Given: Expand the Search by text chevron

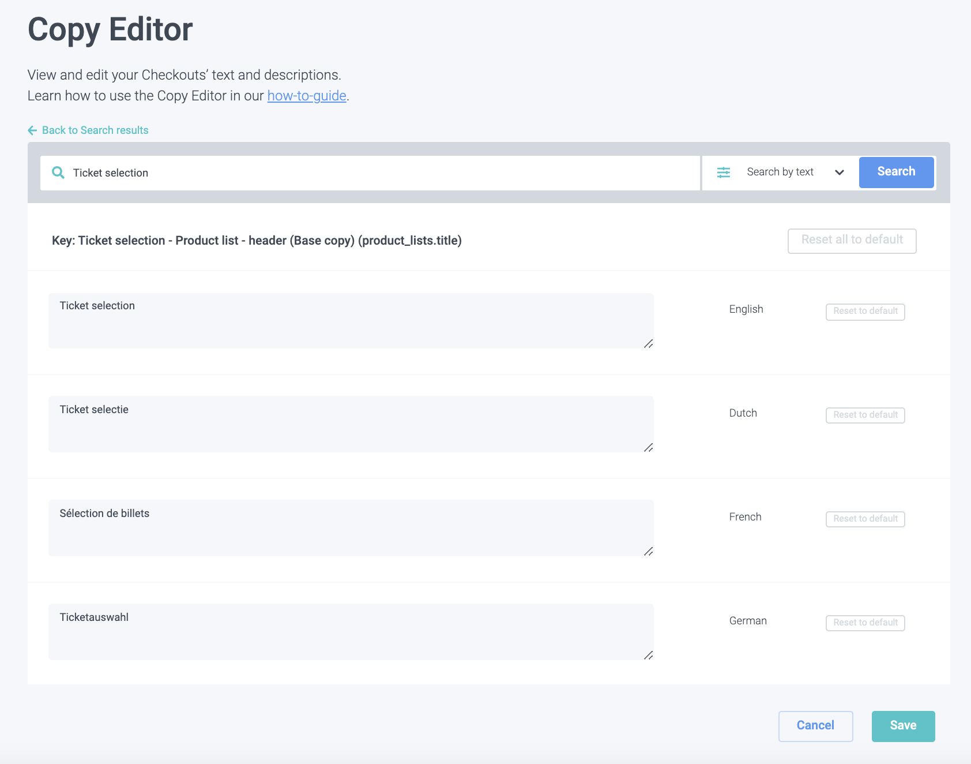Looking at the screenshot, I should click(x=840, y=173).
